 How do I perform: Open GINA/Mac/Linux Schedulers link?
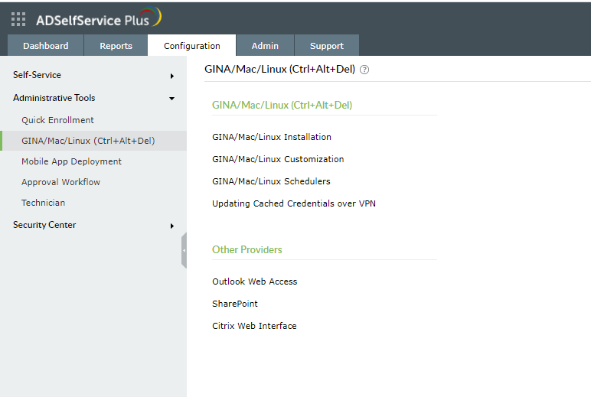coord(271,181)
